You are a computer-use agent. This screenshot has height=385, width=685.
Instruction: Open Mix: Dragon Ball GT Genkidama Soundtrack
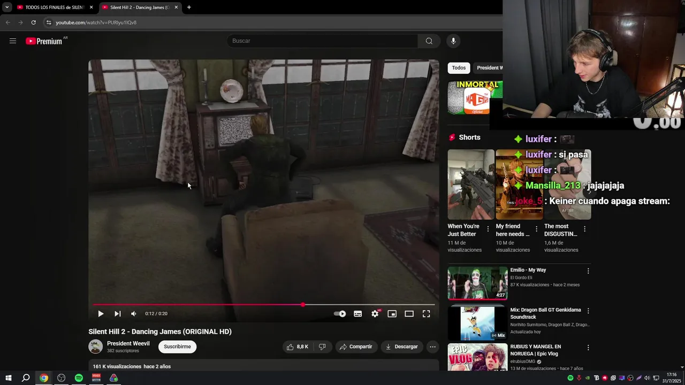[x=545, y=313]
